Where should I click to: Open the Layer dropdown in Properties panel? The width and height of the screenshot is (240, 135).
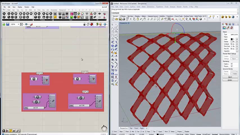click(x=237, y=39)
